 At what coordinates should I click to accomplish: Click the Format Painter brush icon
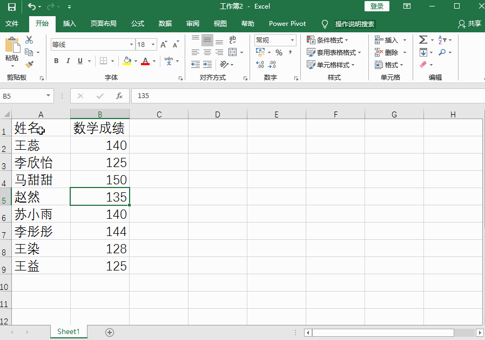29,65
